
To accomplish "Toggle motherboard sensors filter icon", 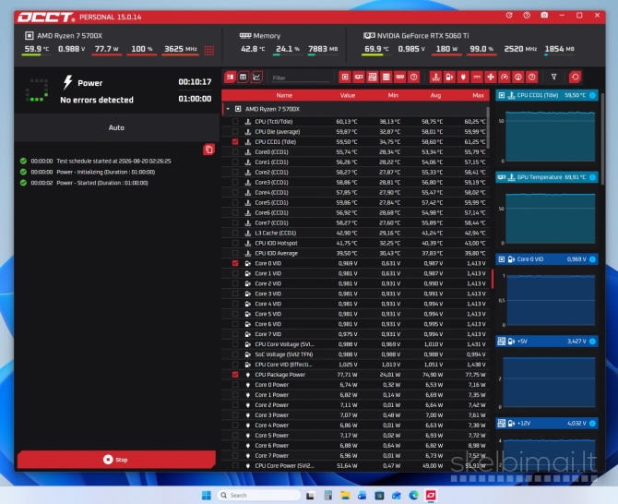I will [x=373, y=77].
